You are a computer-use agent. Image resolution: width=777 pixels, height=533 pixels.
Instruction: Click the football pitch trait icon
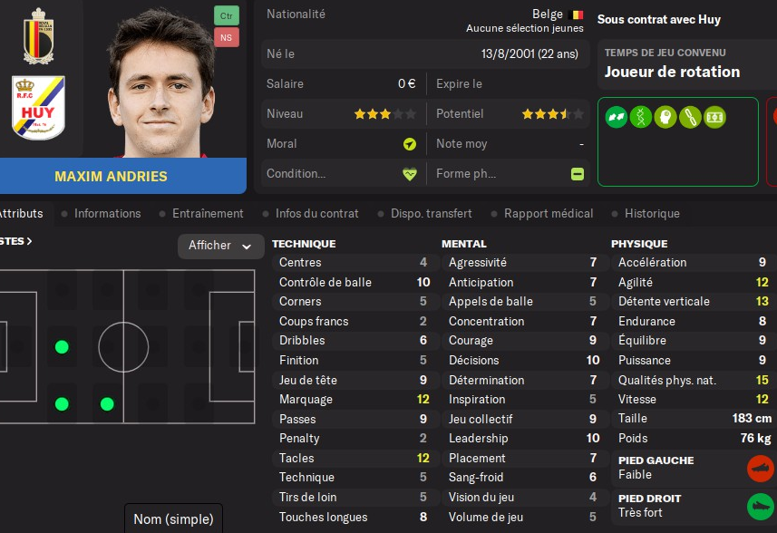(714, 117)
